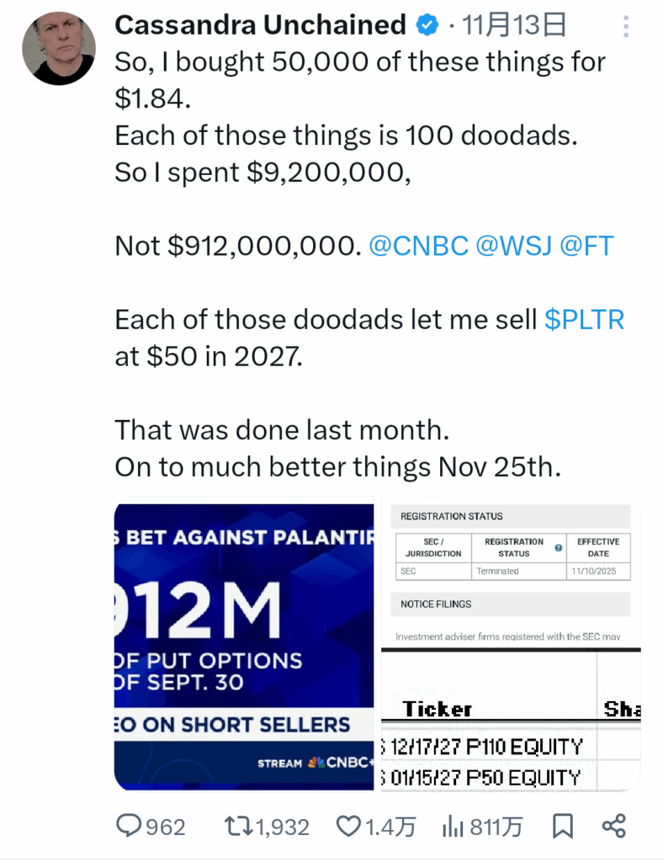The height and width of the screenshot is (862, 663).
Task: Click the Cassandra Unchained display name
Action: pos(260,26)
